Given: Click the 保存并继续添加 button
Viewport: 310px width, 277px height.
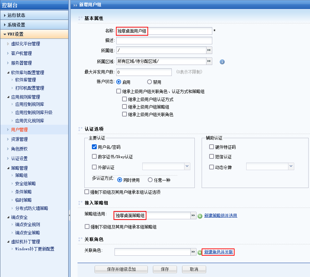Looking at the screenshot, I should (x=121, y=269).
